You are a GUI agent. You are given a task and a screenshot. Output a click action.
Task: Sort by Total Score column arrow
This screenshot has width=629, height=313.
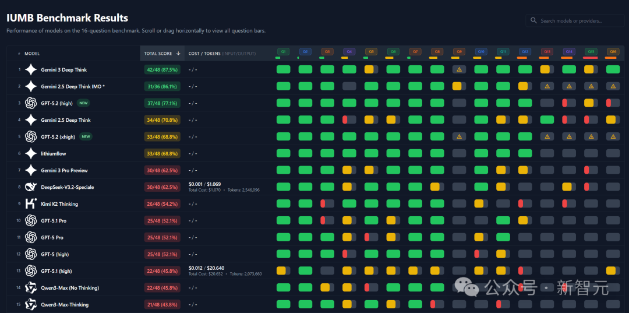(x=179, y=54)
